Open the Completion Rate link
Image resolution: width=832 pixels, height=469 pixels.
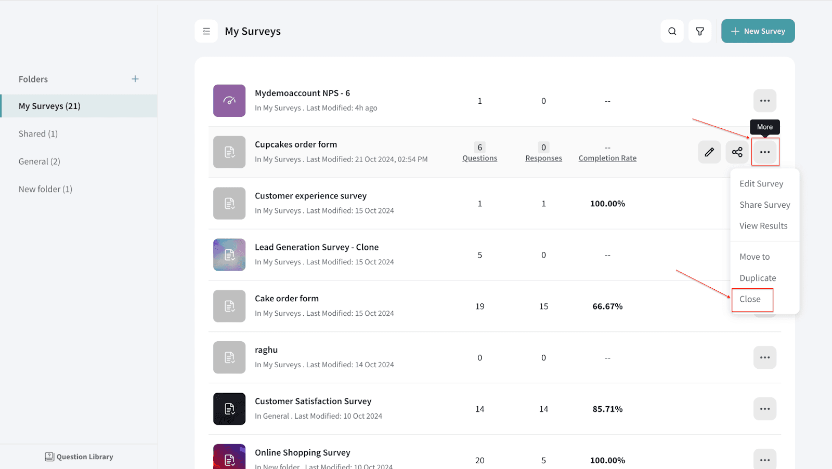607,158
